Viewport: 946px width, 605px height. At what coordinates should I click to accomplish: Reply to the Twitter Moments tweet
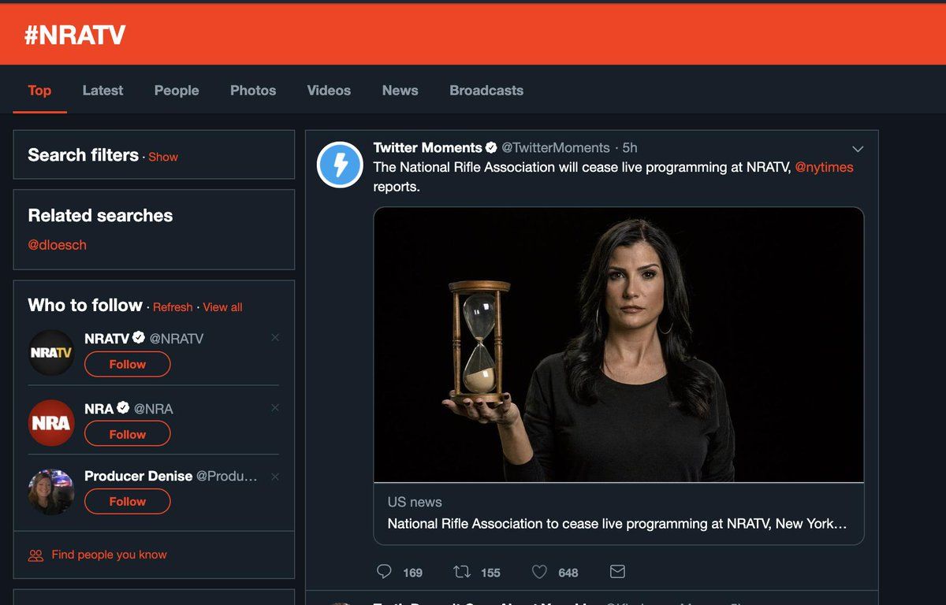click(x=385, y=572)
